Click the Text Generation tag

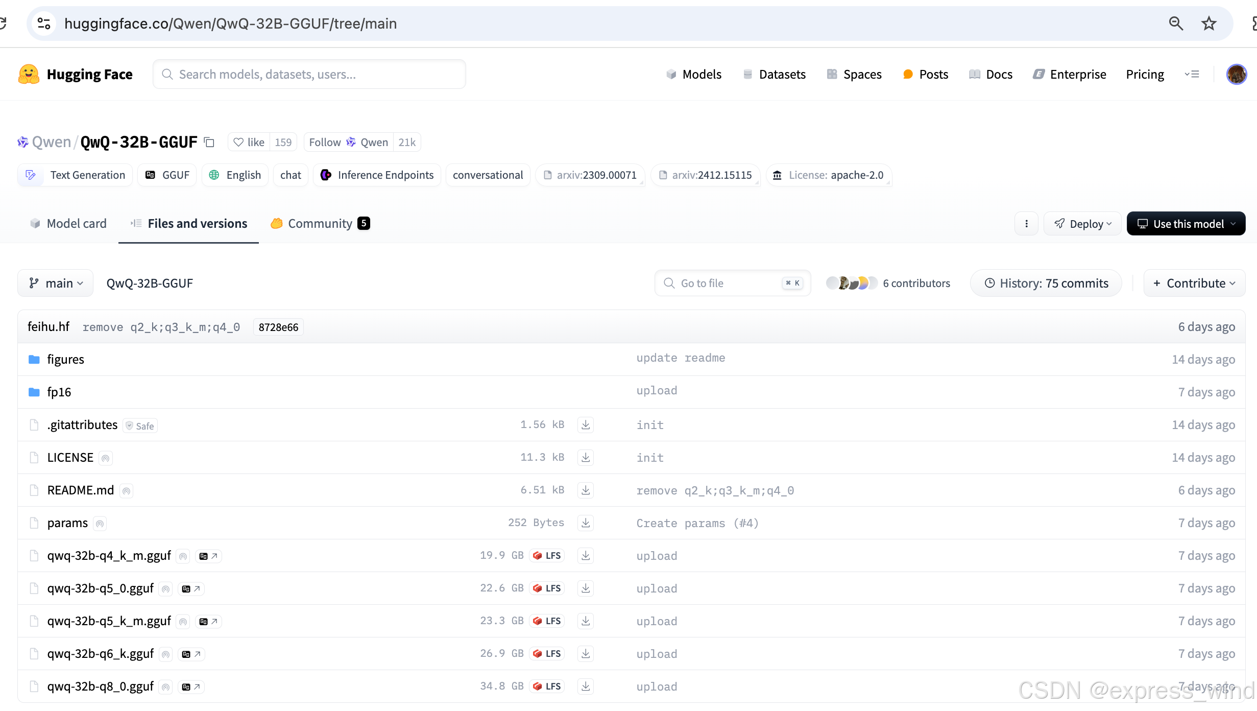[75, 175]
